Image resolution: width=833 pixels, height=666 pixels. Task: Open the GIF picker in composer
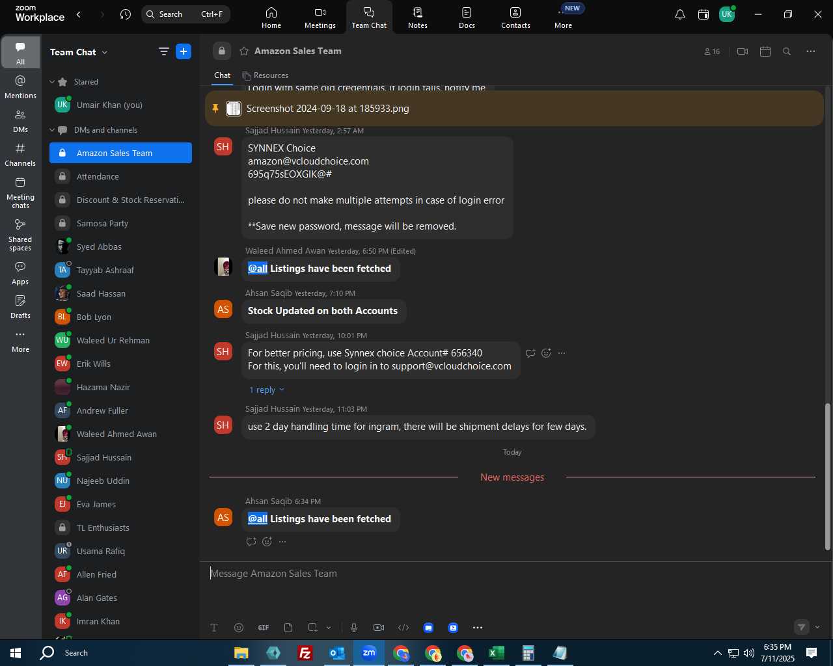pos(264,628)
